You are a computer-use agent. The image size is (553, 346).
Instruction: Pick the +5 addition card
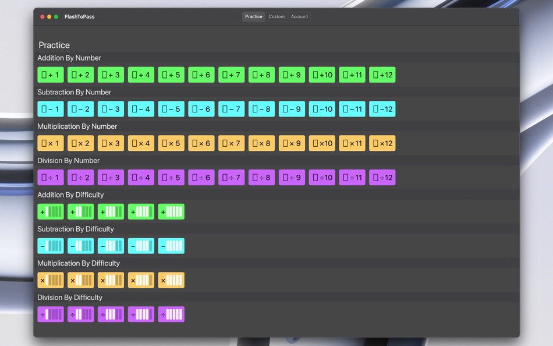tap(171, 75)
